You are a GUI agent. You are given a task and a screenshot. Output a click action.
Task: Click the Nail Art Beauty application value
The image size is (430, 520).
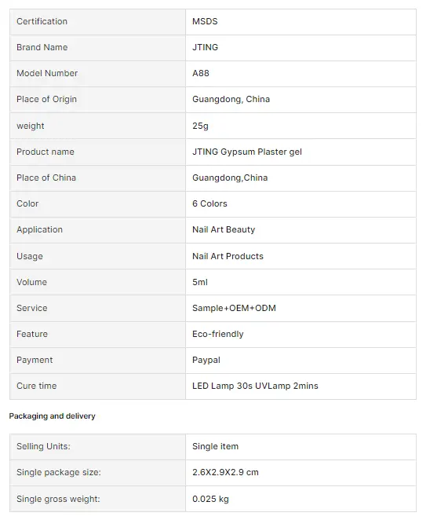(224, 229)
